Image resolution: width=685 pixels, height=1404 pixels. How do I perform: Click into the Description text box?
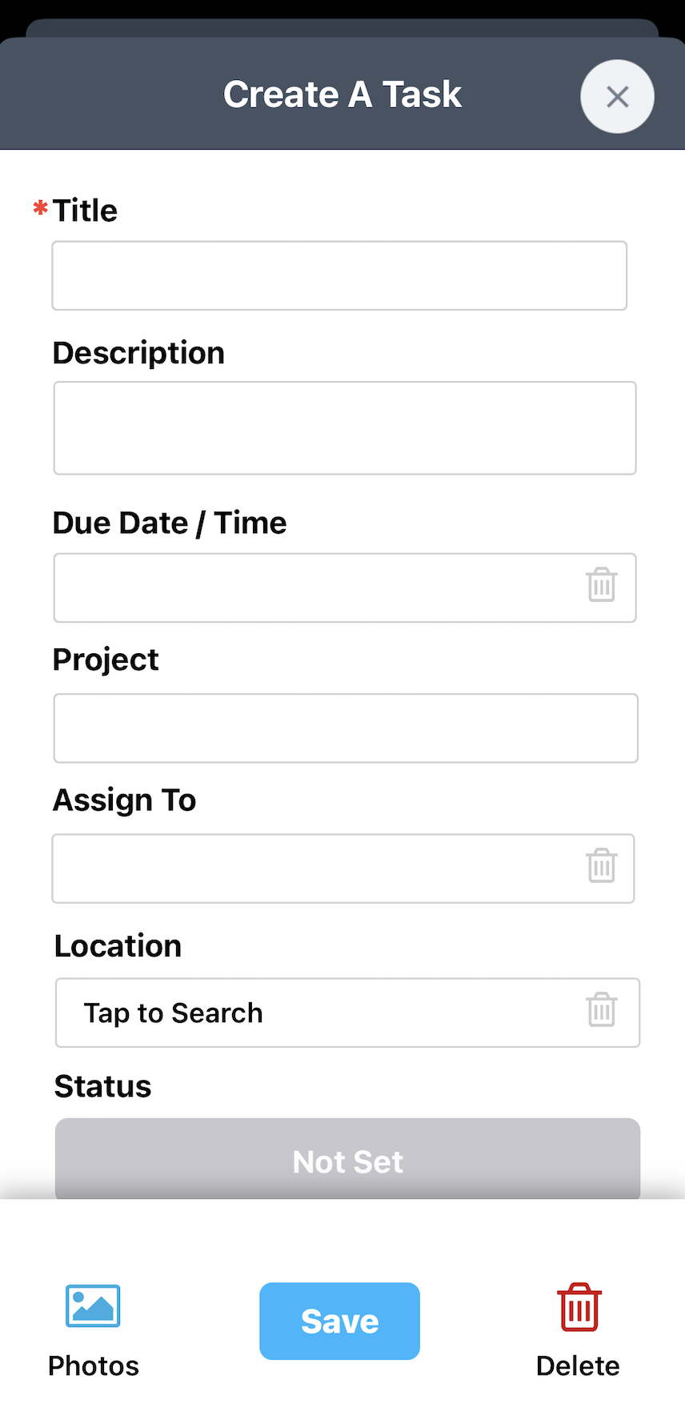click(344, 428)
